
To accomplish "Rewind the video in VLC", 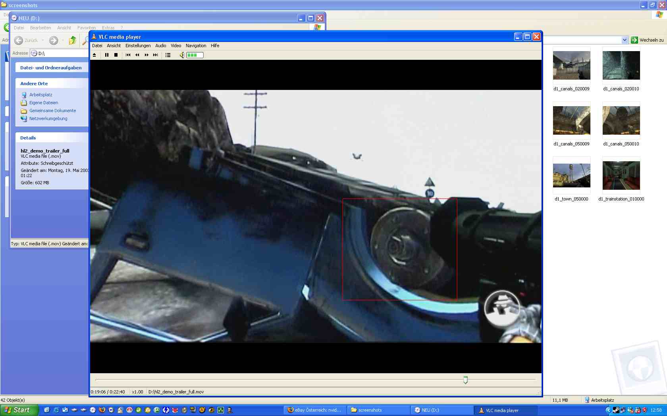I will (137, 55).
